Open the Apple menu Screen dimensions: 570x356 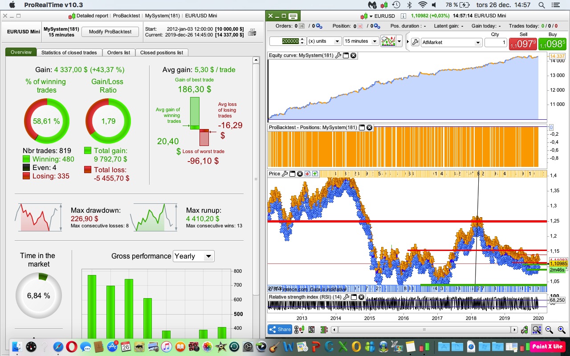12,5
